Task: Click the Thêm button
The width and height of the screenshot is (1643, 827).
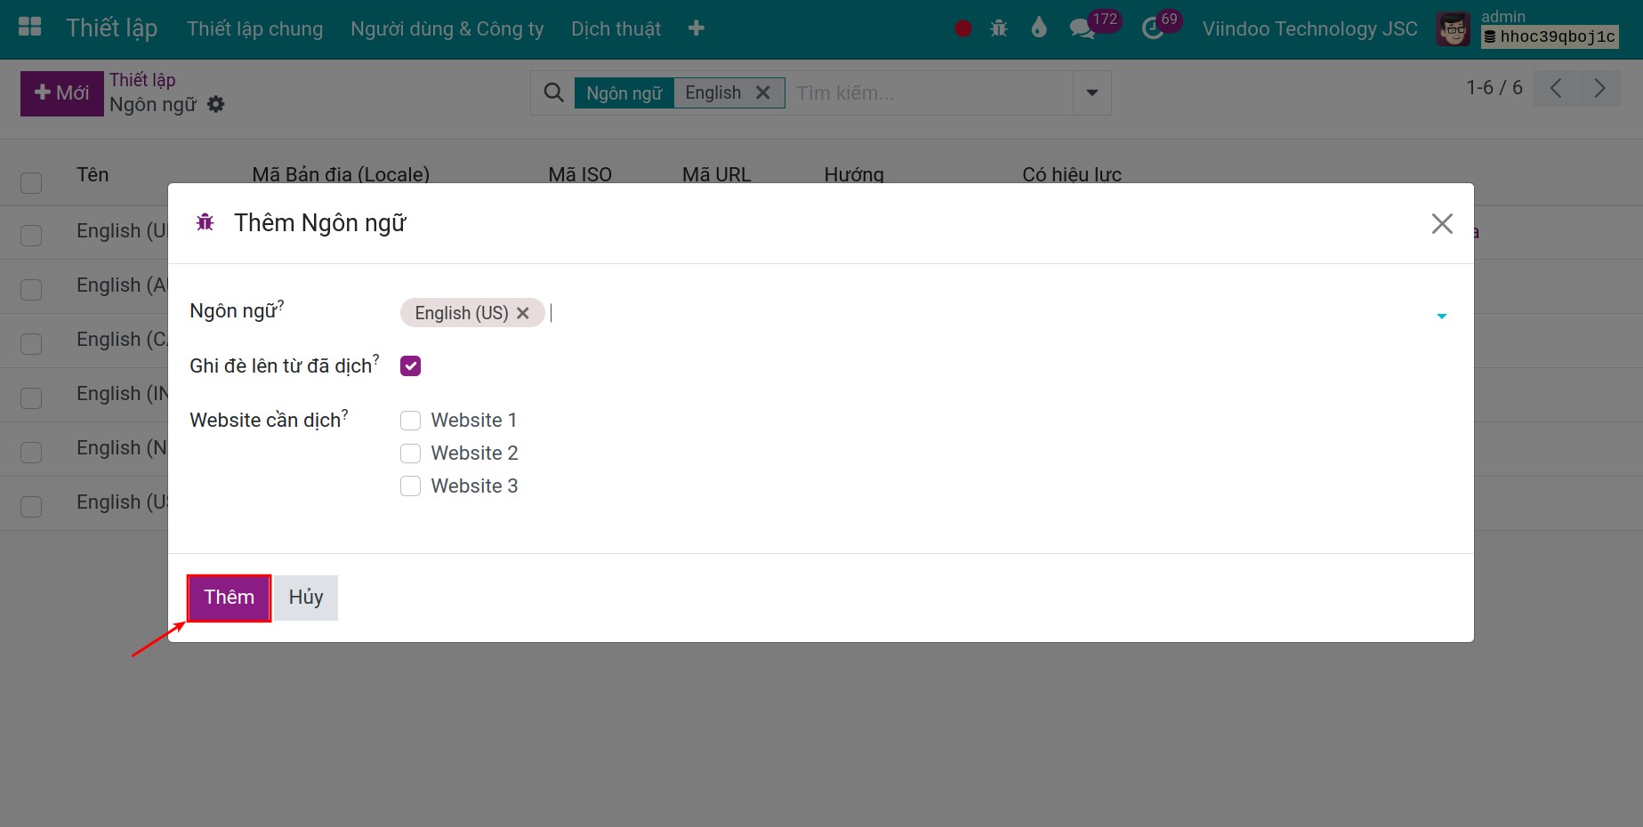Action: [229, 598]
